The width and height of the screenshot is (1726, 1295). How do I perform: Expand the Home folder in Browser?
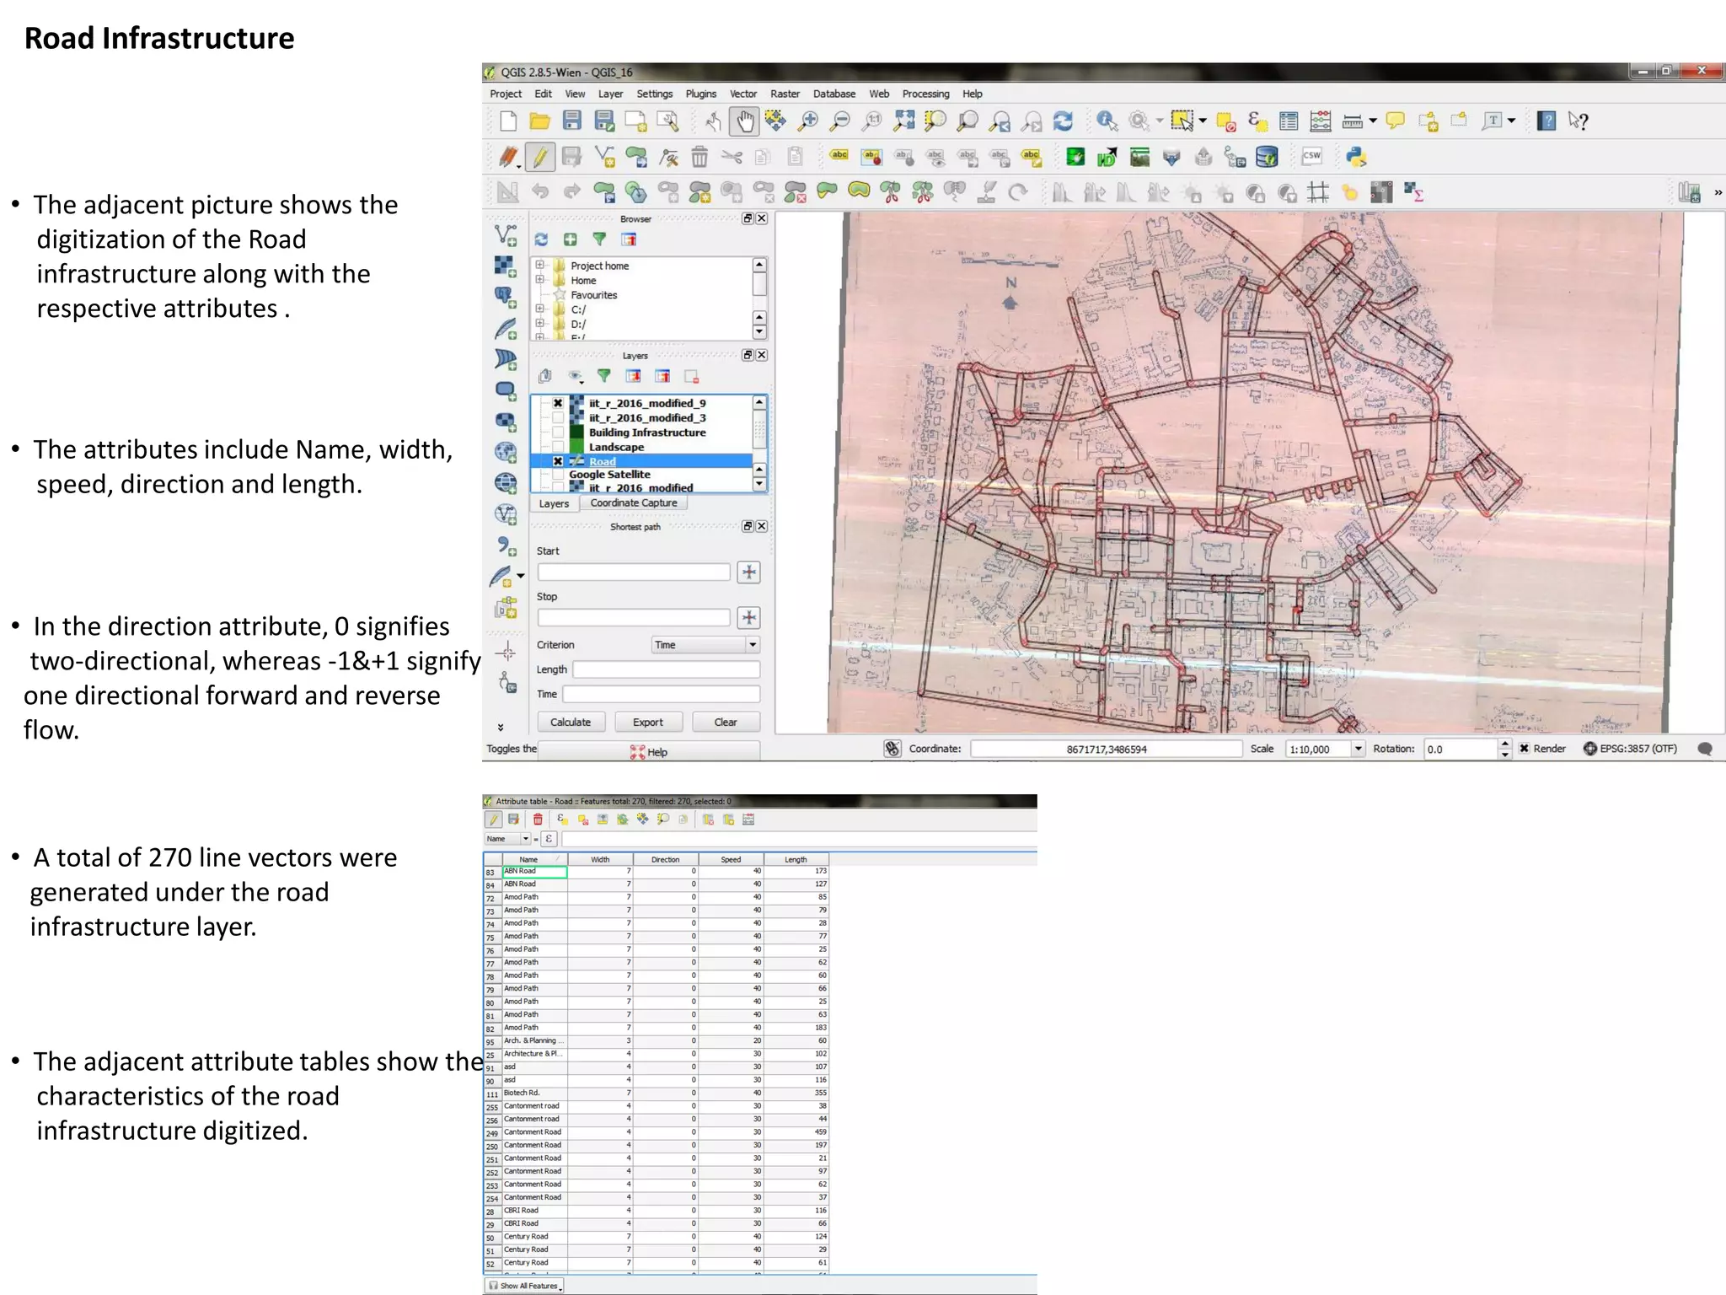[x=540, y=280]
